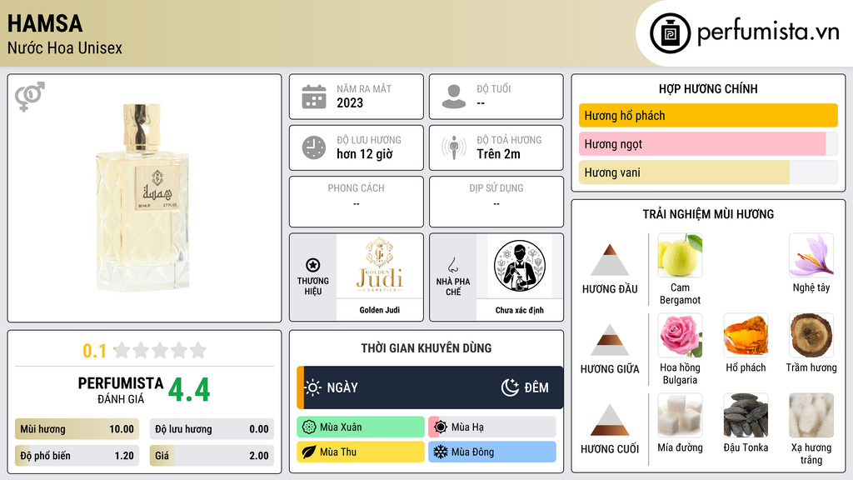The width and height of the screenshot is (853, 480).
Task: Click the person icon beside Độ tuổi
Action: click(x=454, y=97)
